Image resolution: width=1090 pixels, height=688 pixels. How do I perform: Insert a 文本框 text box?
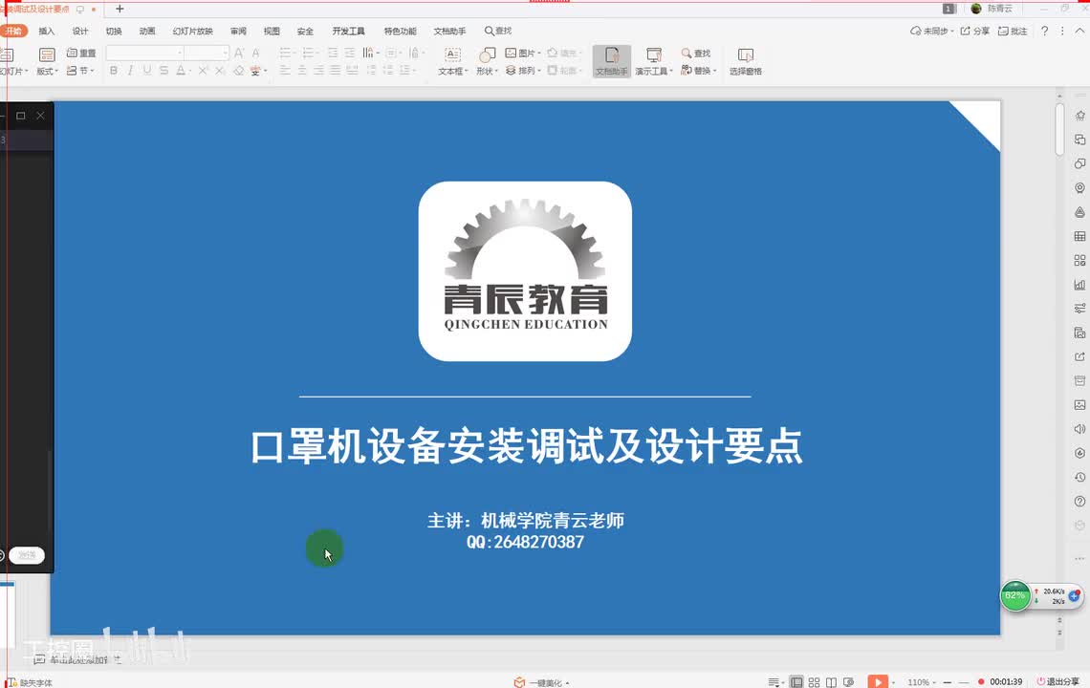(x=452, y=62)
